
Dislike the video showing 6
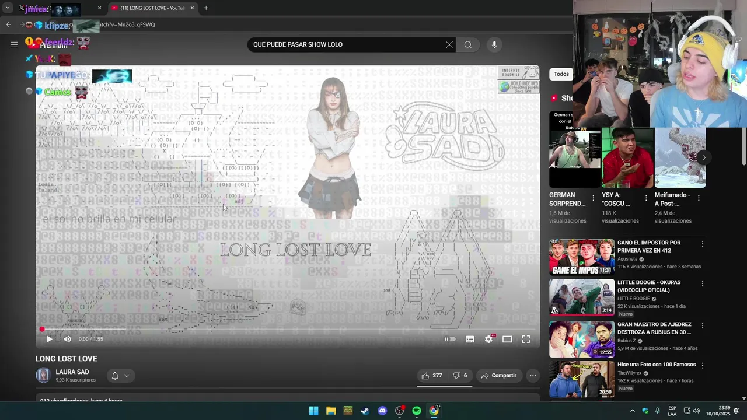[460, 376]
